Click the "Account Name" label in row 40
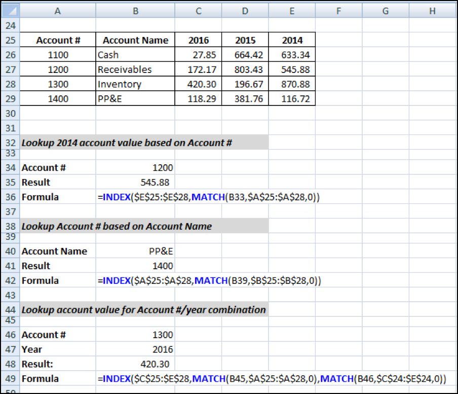 click(x=54, y=251)
